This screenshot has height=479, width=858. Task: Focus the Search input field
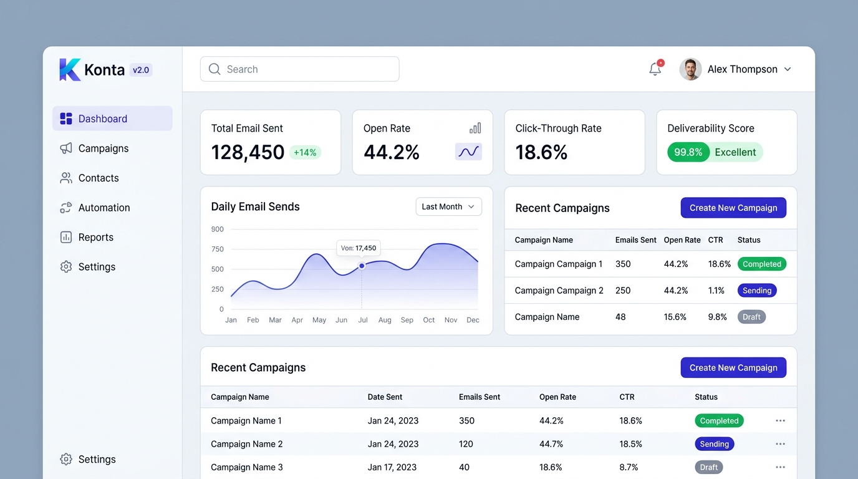[299, 69]
